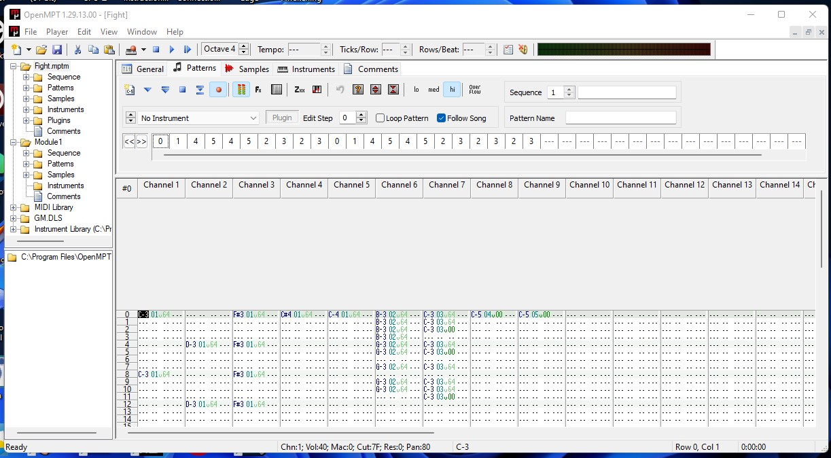The image size is (831, 458).
Task: Open the Zxx macro configuration icon
Action: click(x=300, y=90)
